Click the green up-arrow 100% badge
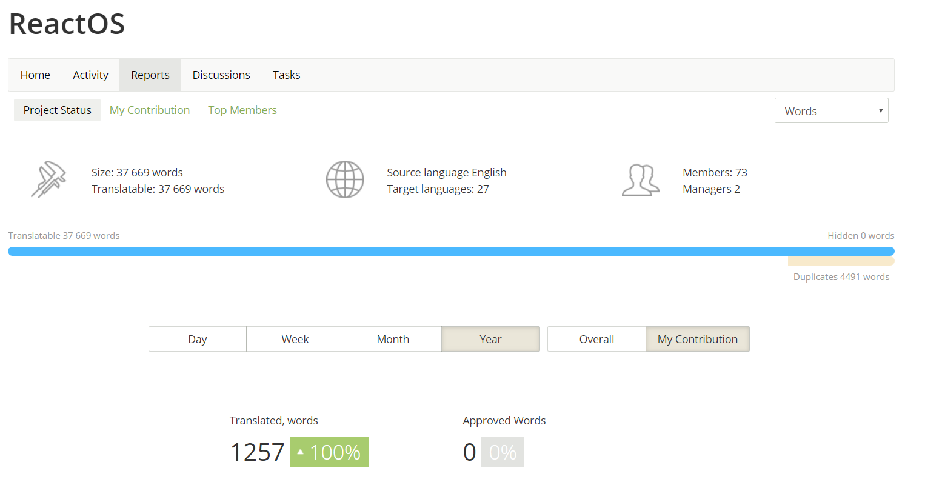925x502 pixels. (x=329, y=452)
